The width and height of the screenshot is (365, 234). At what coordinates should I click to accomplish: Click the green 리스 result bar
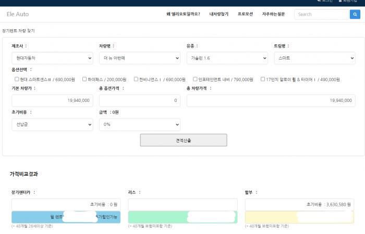[x=182, y=217]
